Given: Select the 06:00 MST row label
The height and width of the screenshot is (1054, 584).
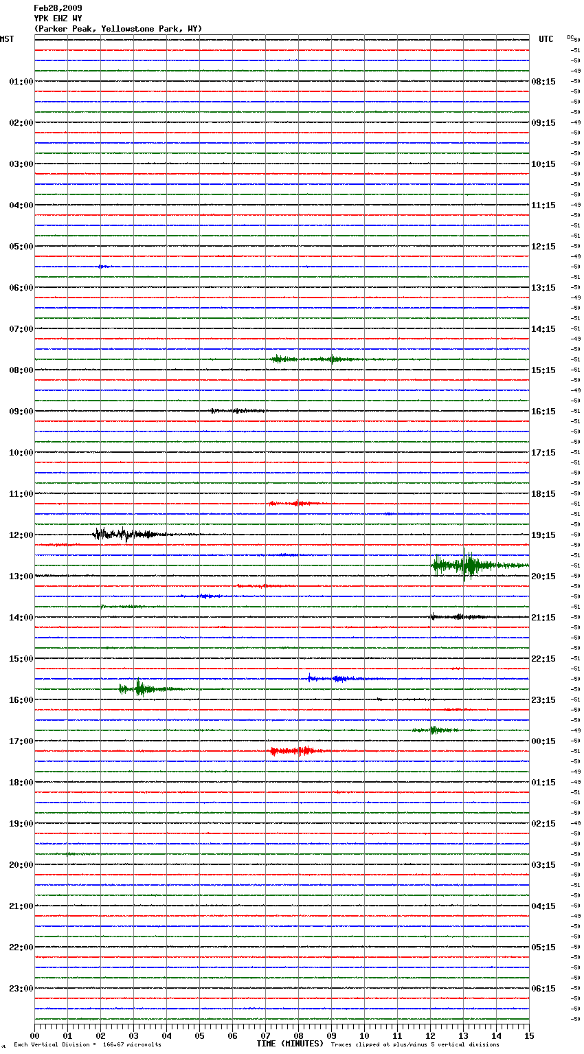Looking at the screenshot, I should [x=21, y=288].
